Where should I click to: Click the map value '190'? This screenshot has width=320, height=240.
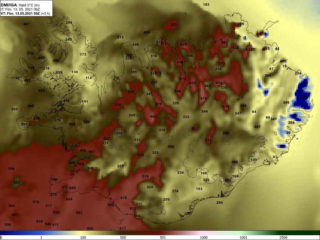[x=254, y=160]
